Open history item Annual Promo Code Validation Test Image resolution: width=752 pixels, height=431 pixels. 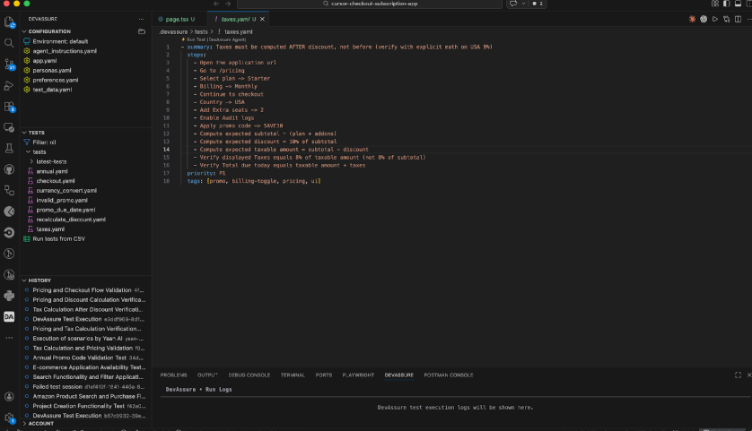point(80,358)
